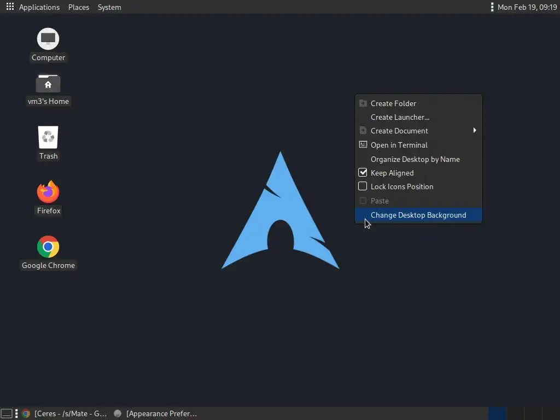
Task: Choose Create Folder from context menu
Action: [x=418, y=103]
